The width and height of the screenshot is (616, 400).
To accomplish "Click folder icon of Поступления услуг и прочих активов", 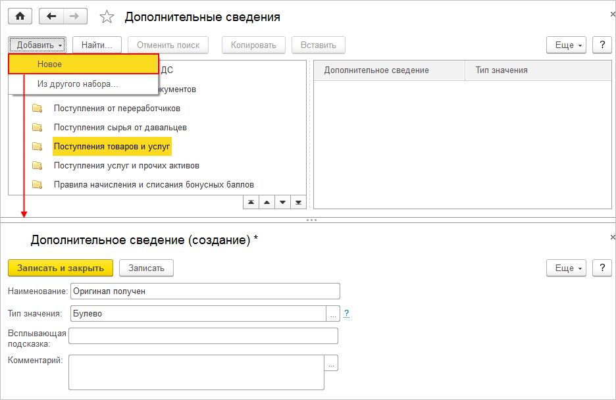I will point(38,166).
